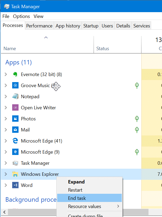Click Mail's green leaf status icon
The height and width of the screenshot is (217, 162).
(x=137, y=130)
